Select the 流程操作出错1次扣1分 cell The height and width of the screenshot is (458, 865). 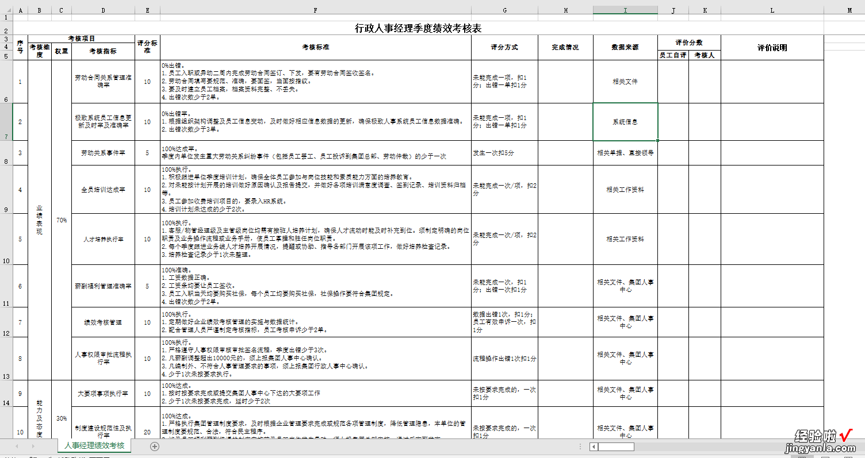[504, 359]
